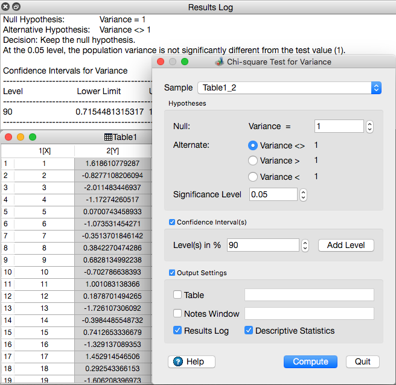Click the Table1 window grid icon
Viewport: 396px width, 385px height.
[108, 137]
